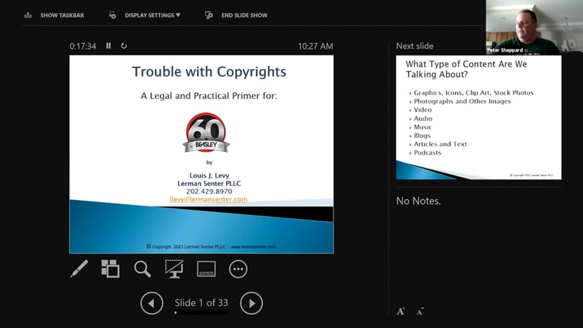Select the Zoom into slide magnifier
This screenshot has height=328, width=583.
point(142,269)
